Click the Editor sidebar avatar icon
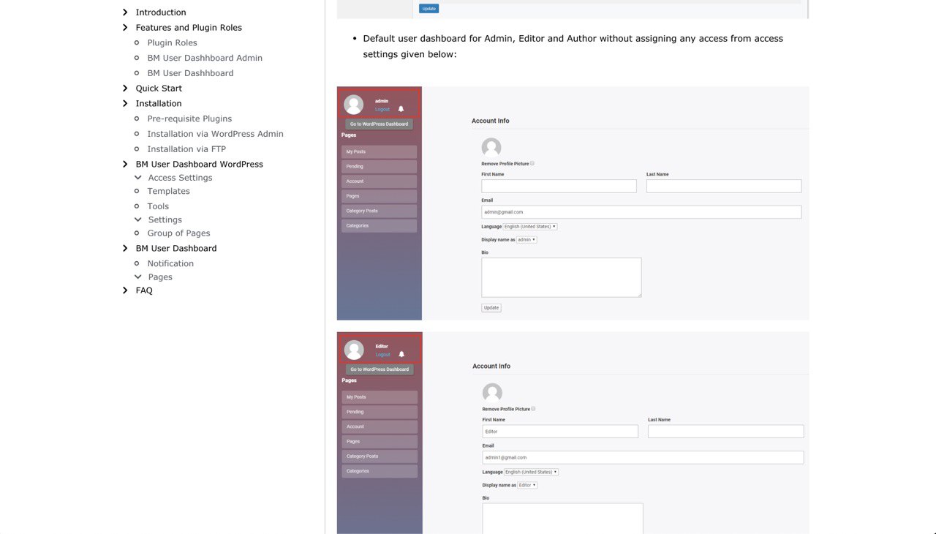 pyautogui.click(x=354, y=350)
